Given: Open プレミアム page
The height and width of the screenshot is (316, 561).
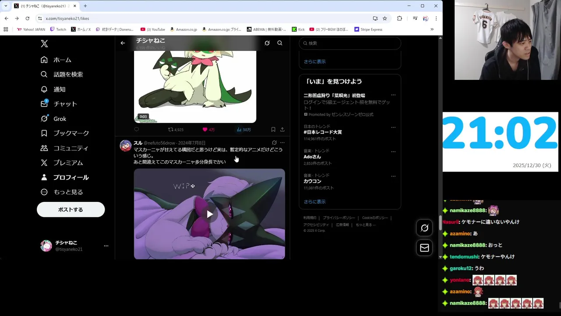Looking at the screenshot, I should pos(62,162).
